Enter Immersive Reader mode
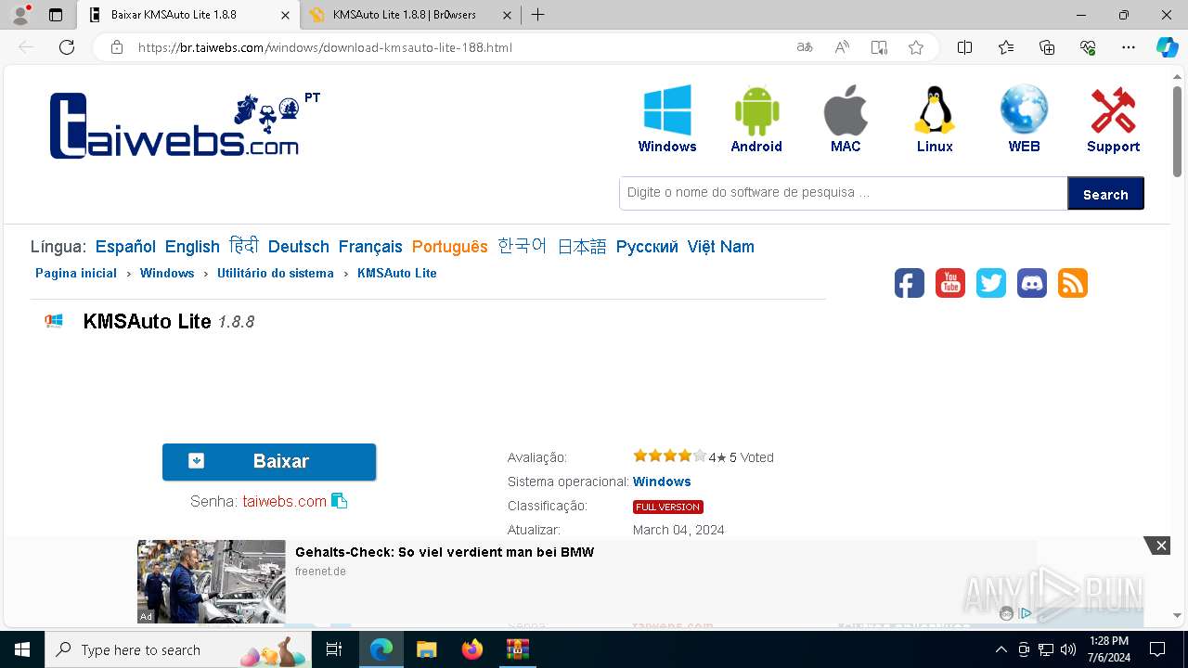 879,47
